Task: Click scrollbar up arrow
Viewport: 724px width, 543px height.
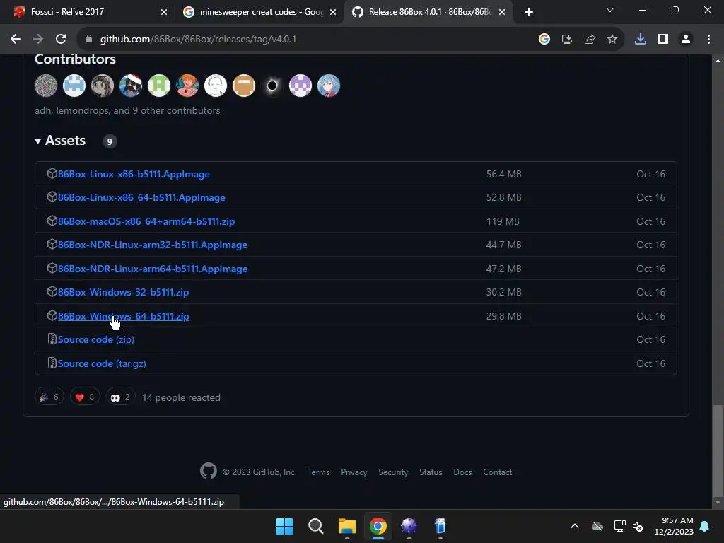Action: [718, 61]
